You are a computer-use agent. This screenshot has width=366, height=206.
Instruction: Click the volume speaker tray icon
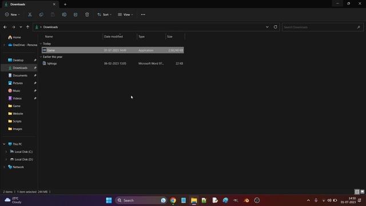[x=329, y=200]
